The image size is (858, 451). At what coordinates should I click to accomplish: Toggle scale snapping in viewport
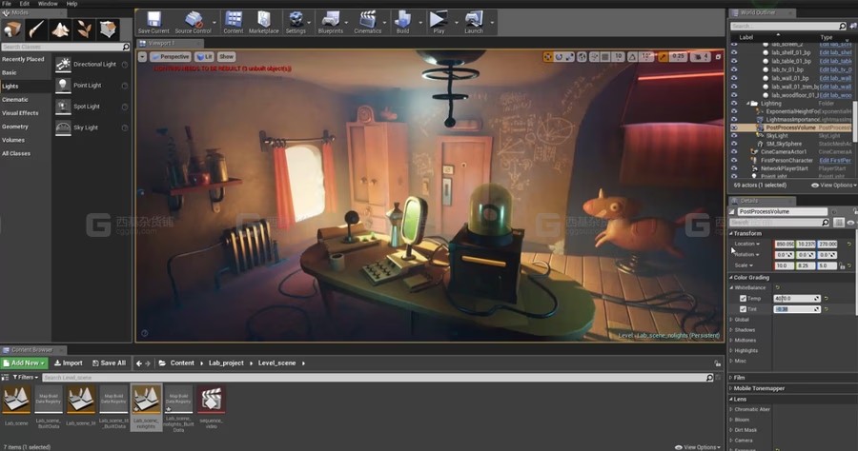[x=663, y=57]
